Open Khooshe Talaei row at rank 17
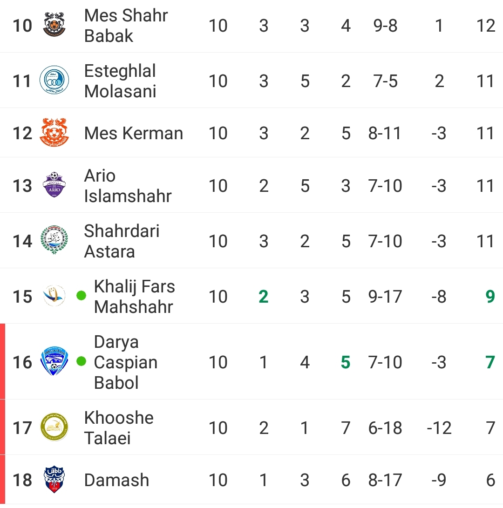The height and width of the screenshot is (508, 503). pos(251,427)
